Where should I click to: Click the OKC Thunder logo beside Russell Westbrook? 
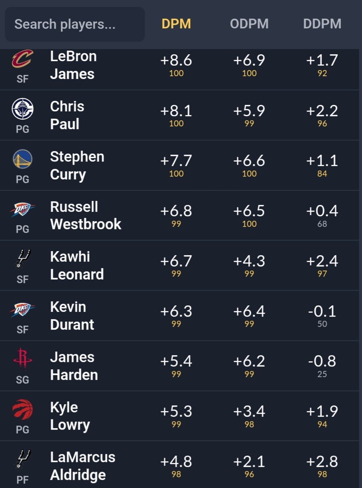(22, 209)
